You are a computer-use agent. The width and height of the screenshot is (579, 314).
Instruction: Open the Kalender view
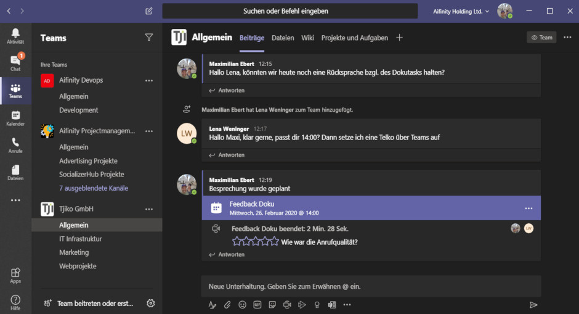[15, 118]
